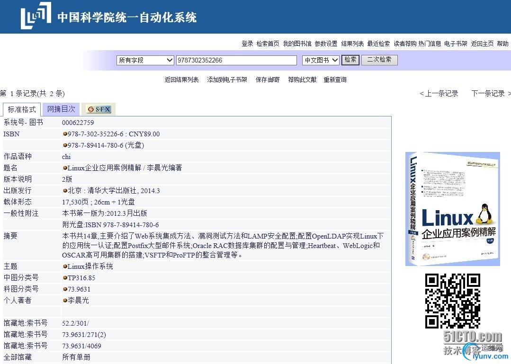The image size is (511, 364).
Task: Click classification link TP316.85
Action: 81,278
